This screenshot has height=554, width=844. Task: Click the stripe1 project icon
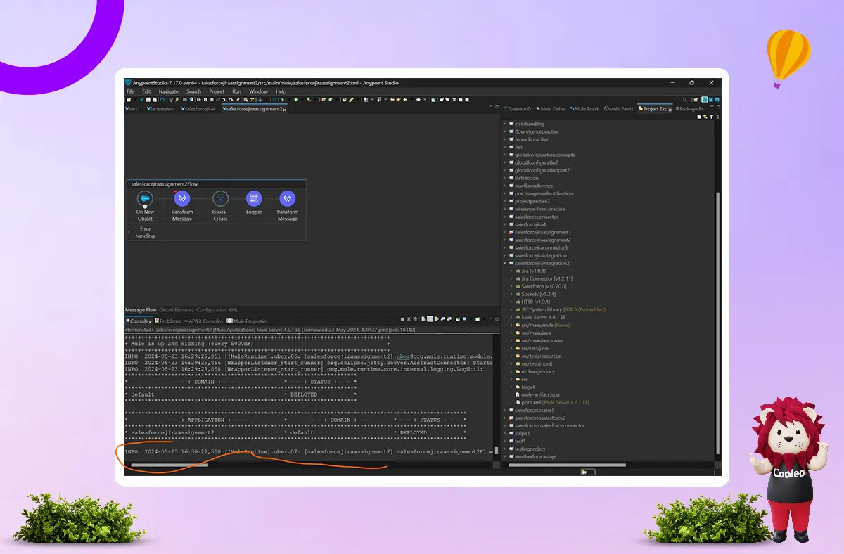coord(511,433)
